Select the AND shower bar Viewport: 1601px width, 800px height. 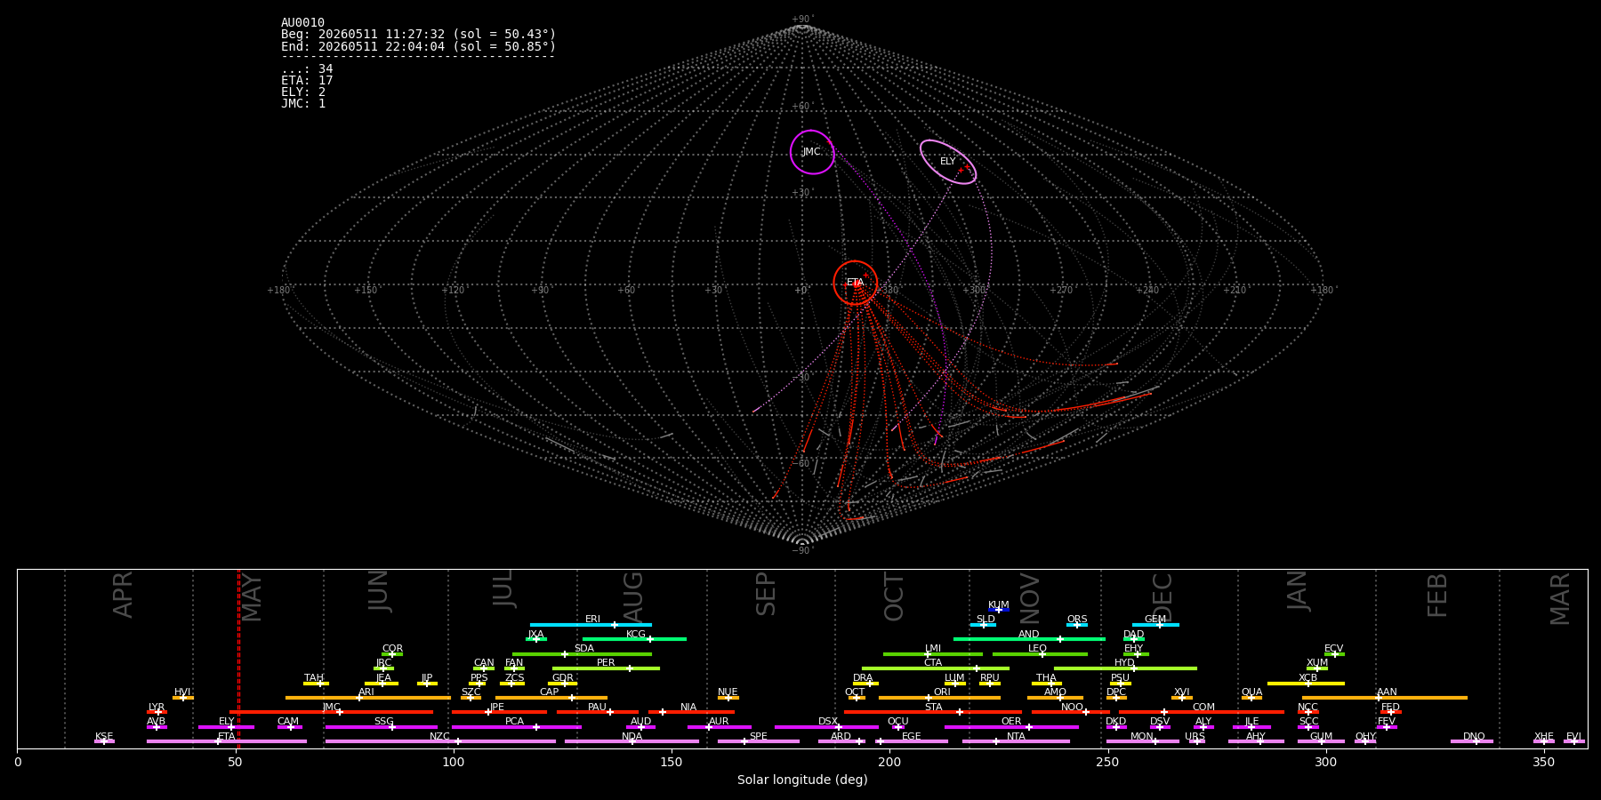tap(1029, 639)
